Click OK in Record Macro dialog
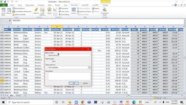The height and width of the screenshot is (105, 186). [x=74, y=83]
